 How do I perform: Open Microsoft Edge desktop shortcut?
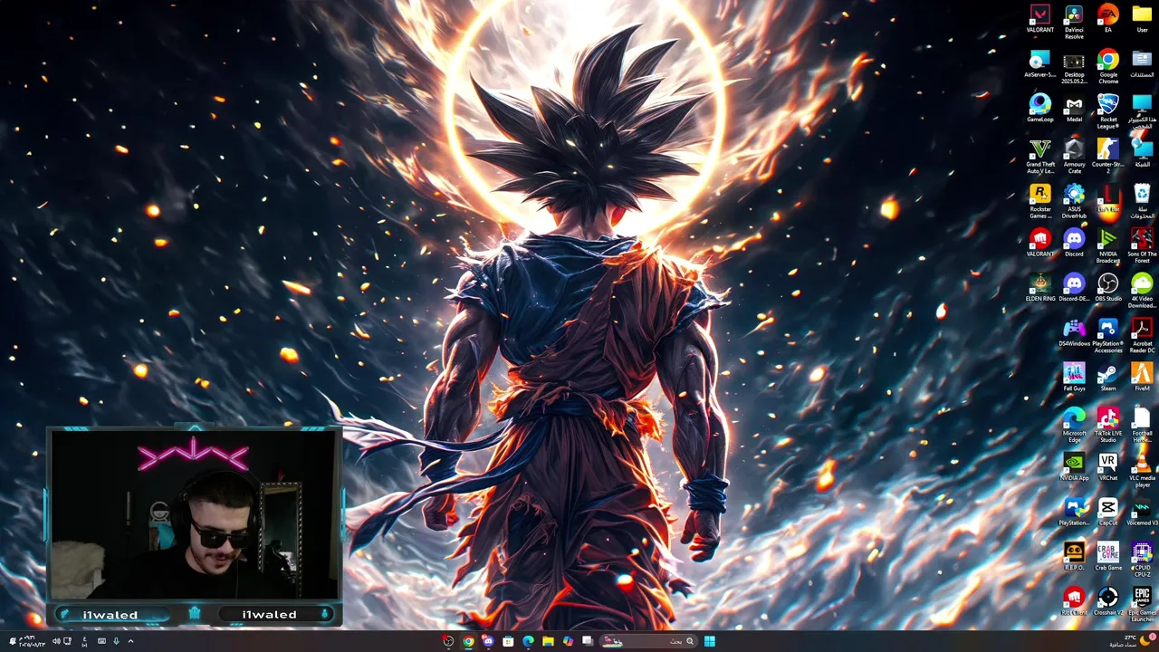1074,426
